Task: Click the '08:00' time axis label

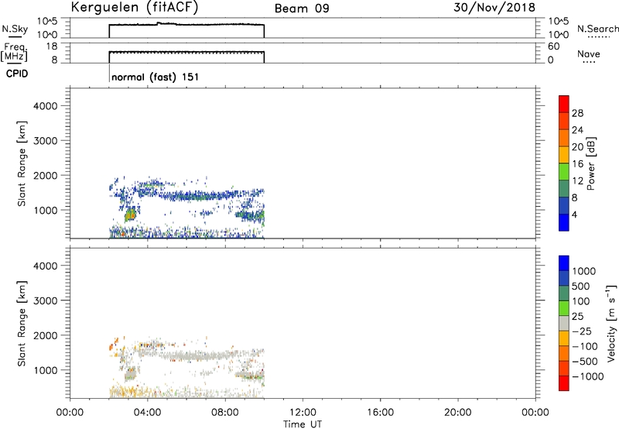Action: 225,412
